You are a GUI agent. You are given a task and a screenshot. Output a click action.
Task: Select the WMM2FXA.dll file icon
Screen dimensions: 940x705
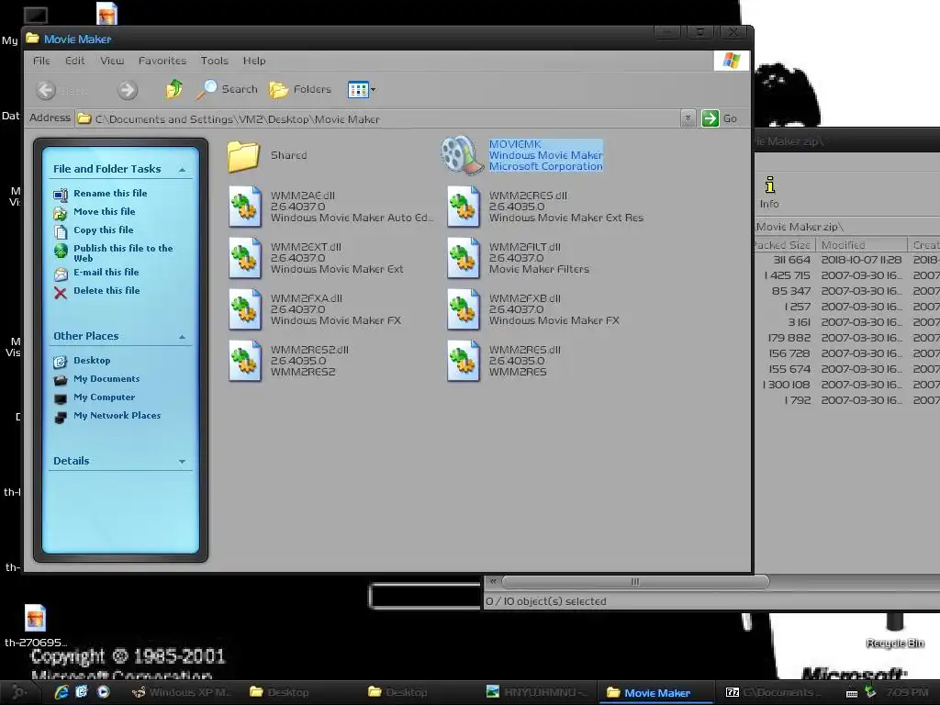click(245, 309)
